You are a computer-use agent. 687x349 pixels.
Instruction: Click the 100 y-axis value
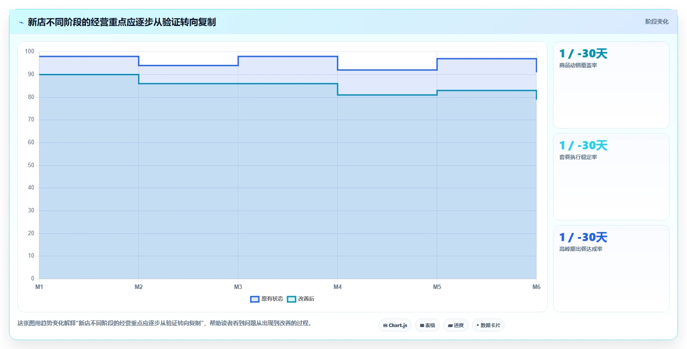[30, 52]
